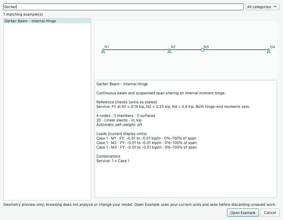The height and width of the screenshot is (220, 283).
Task: Click the 'Case 1 · M1' load line
Action: 146,138
